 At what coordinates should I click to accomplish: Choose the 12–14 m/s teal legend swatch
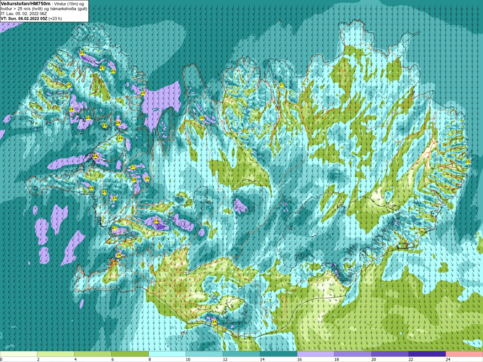(x=241, y=354)
